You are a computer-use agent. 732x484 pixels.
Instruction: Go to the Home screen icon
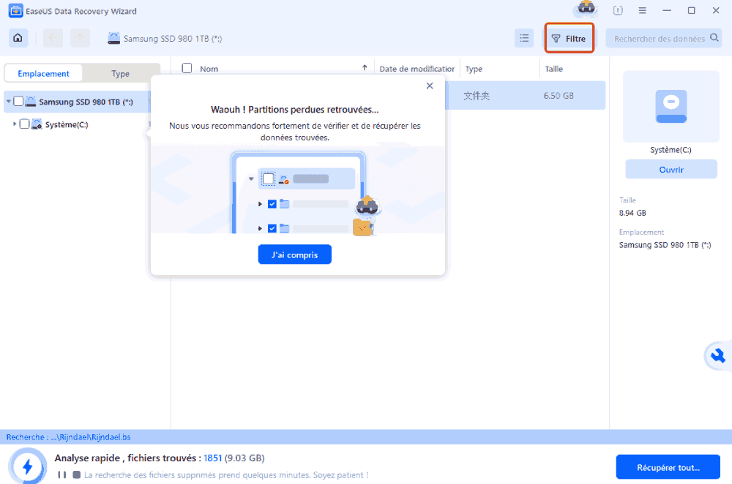coord(18,38)
